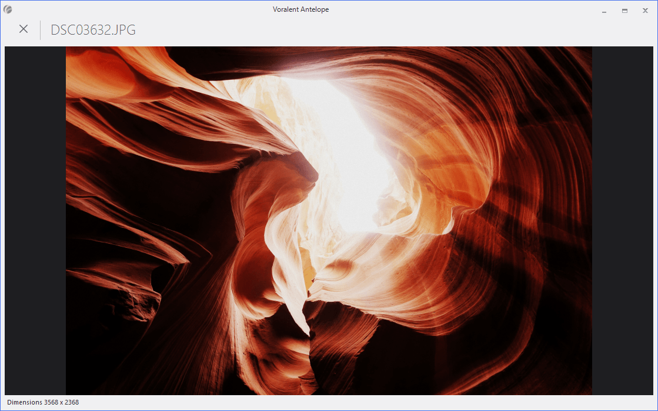The height and width of the screenshot is (411, 658).
Task: Click the separator line beside the file name
Action: 40,30
